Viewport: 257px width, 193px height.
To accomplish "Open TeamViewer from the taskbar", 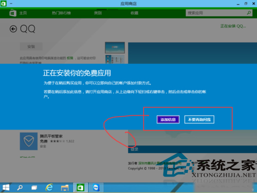I will (96, 187).
